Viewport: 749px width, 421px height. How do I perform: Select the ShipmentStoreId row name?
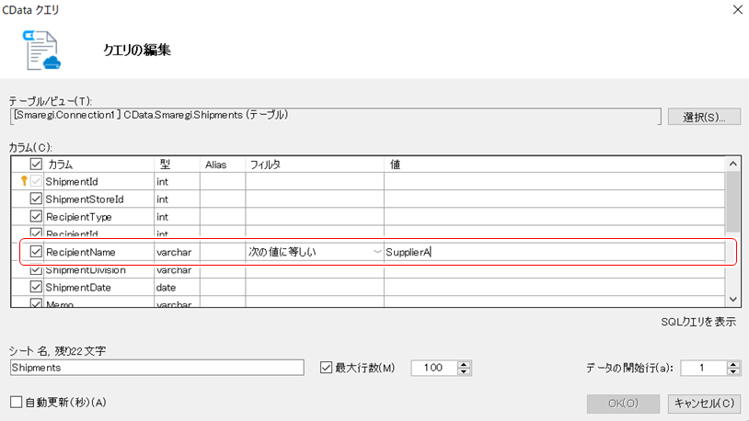pyautogui.click(x=85, y=199)
